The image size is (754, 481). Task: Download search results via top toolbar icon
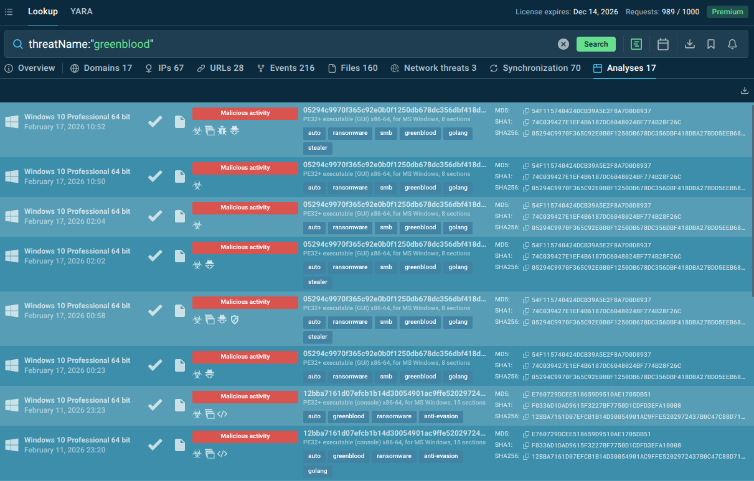pos(690,44)
